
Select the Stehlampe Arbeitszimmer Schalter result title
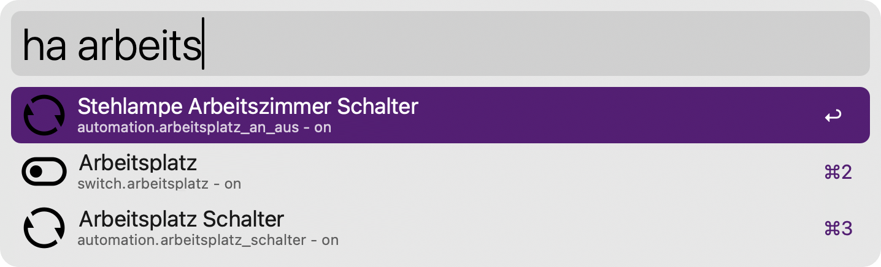click(x=247, y=107)
